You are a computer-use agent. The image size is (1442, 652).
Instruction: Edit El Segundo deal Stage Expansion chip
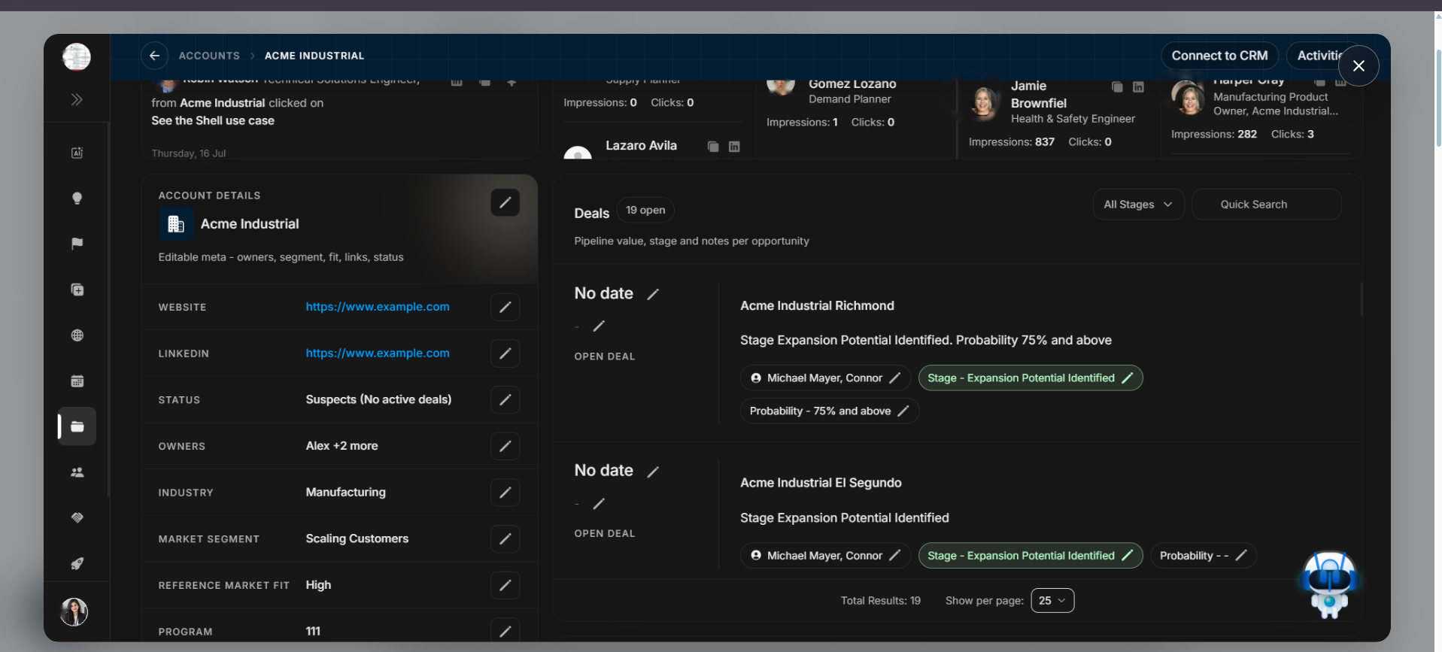(1127, 556)
